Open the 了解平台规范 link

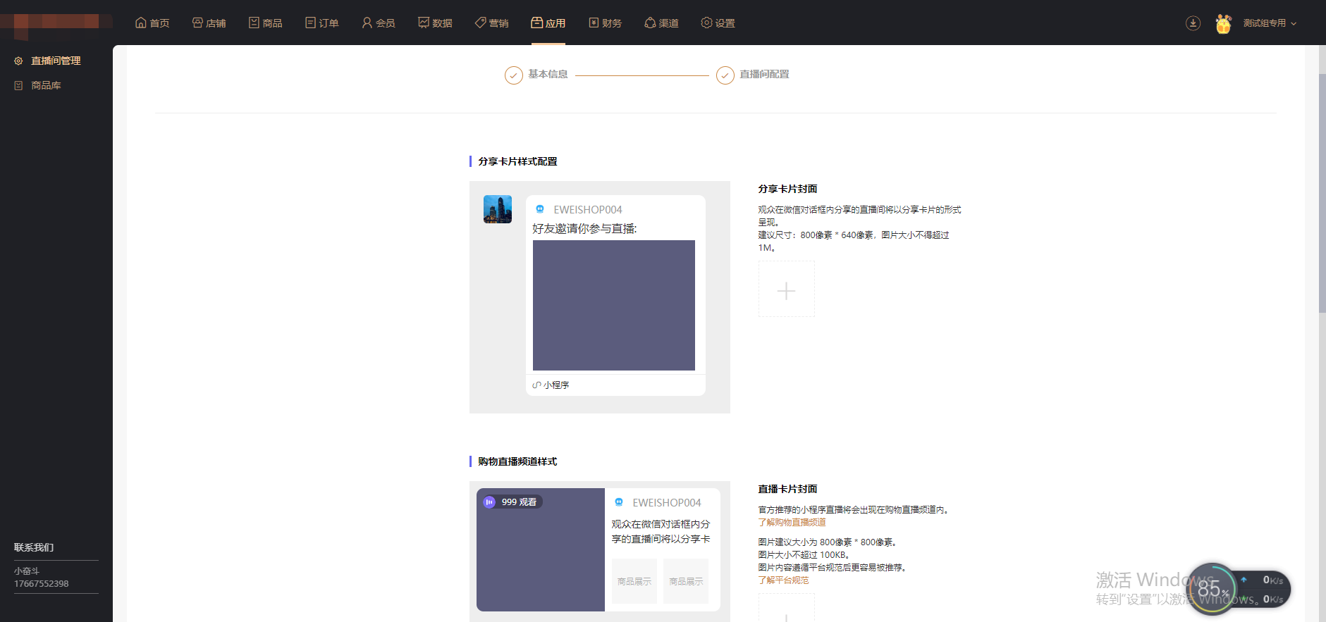[783, 580]
